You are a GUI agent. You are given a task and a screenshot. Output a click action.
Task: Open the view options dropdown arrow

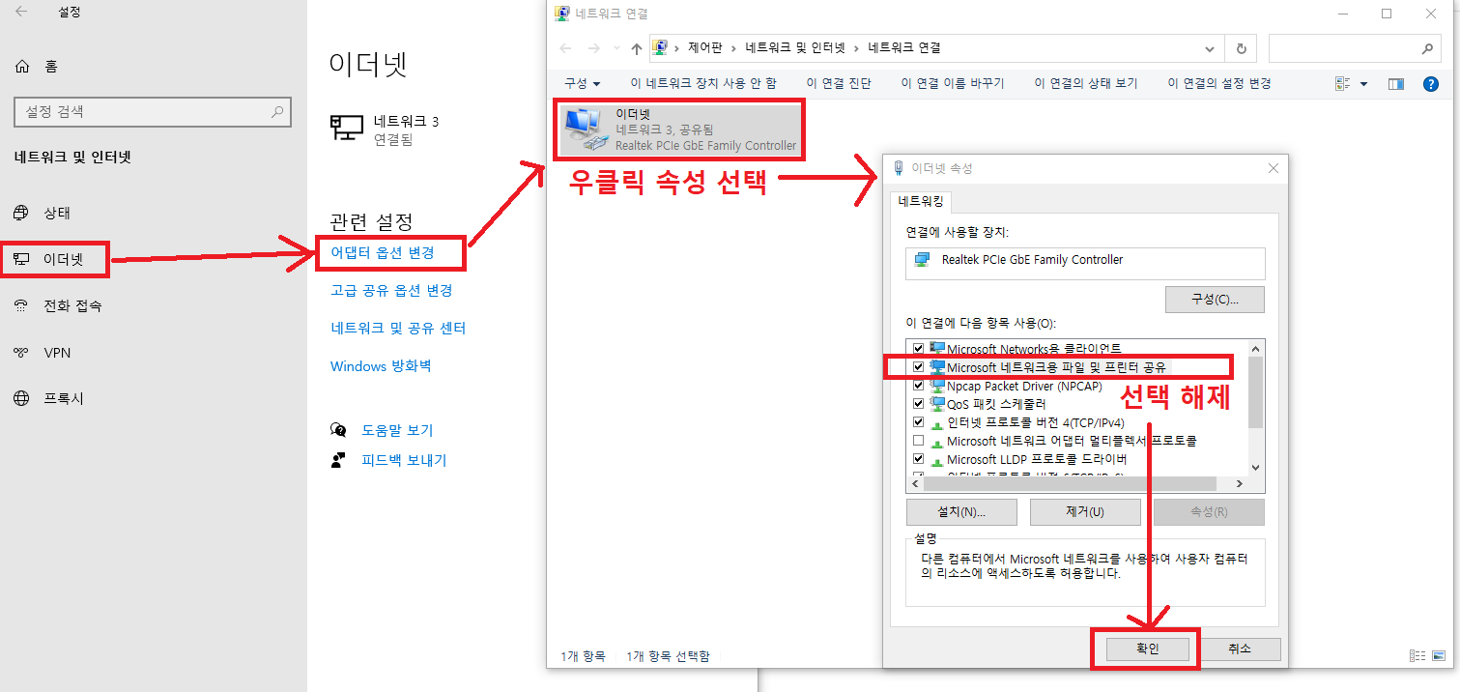(1363, 84)
